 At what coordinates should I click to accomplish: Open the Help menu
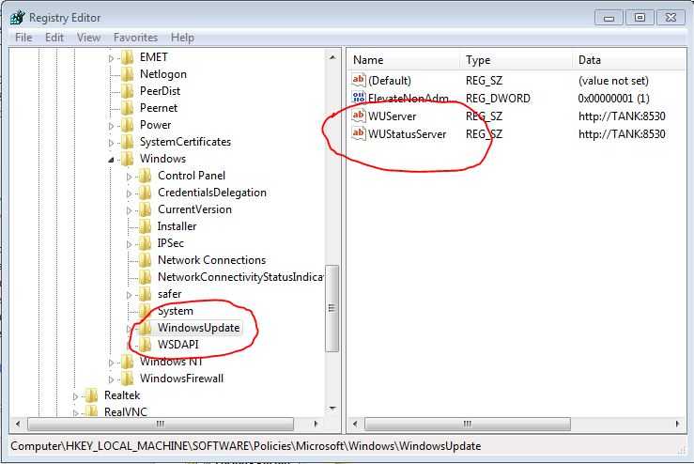tap(182, 38)
